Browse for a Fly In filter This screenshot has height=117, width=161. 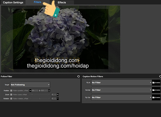tap(156, 82)
